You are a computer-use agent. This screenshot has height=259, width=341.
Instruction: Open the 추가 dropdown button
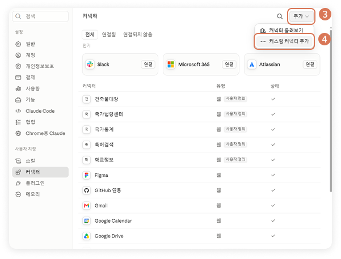(x=301, y=16)
